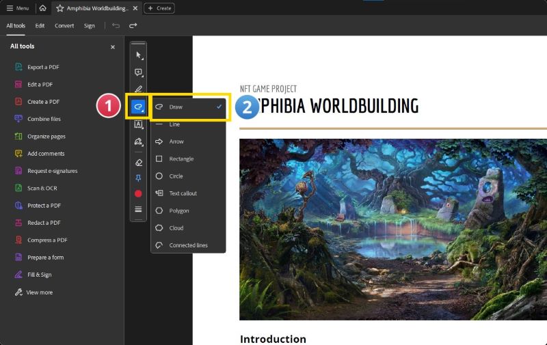The width and height of the screenshot is (547, 345).
Task: Click the Create button
Action: pyautogui.click(x=159, y=8)
